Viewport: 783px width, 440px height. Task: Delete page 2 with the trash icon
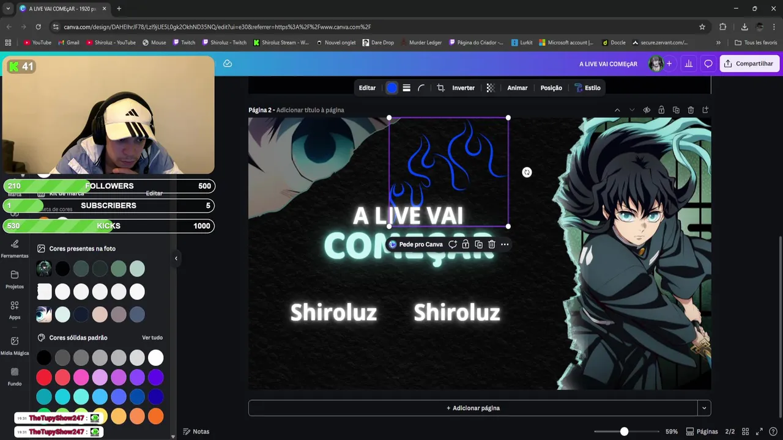pos(691,110)
